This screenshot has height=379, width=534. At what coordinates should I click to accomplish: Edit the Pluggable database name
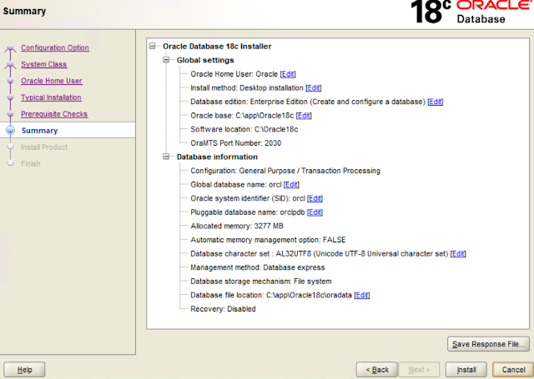[x=315, y=212]
